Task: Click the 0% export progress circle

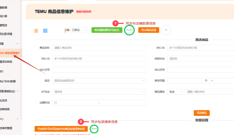Action: point(166,30)
